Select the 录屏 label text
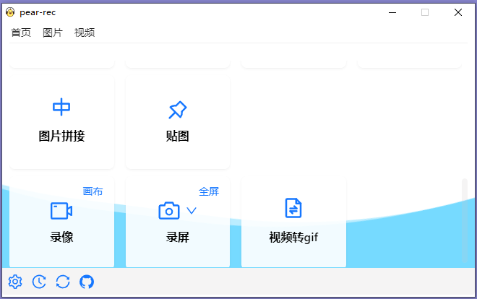 coord(178,237)
